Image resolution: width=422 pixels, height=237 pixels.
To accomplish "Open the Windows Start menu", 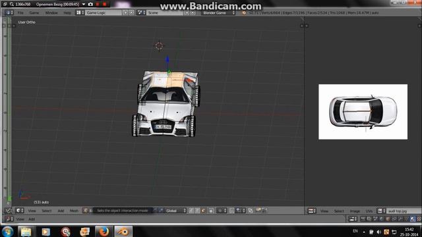I will pos(7,232).
